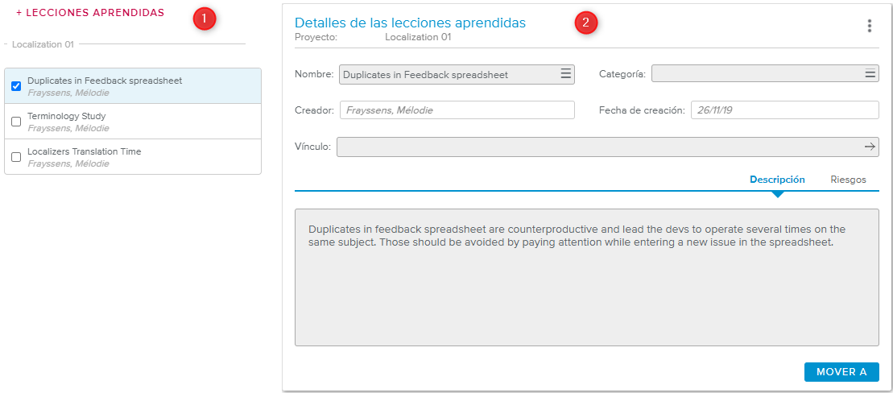Switch to the Riesgos tab

[848, 180]
